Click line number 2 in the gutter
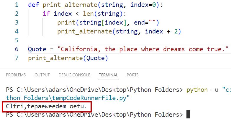Viewport: 231px width, 127px height. (x=17, y=14)
